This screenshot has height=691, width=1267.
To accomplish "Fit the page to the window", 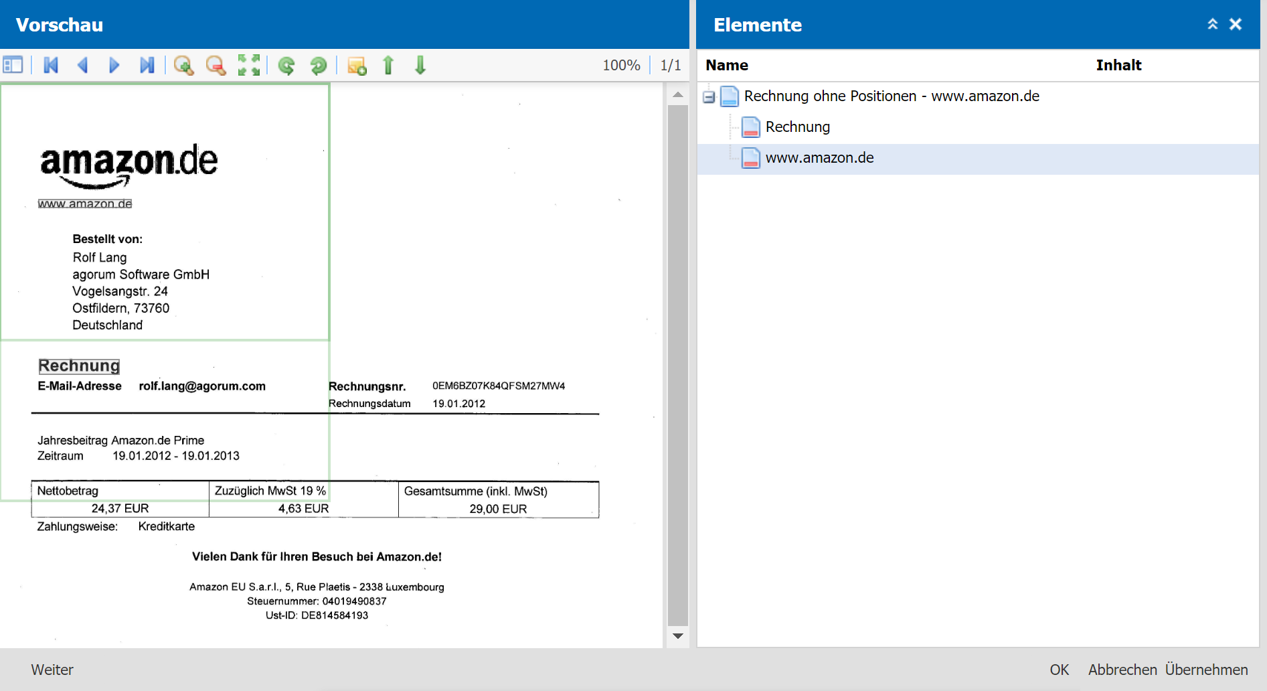I will tap(249, 65).
